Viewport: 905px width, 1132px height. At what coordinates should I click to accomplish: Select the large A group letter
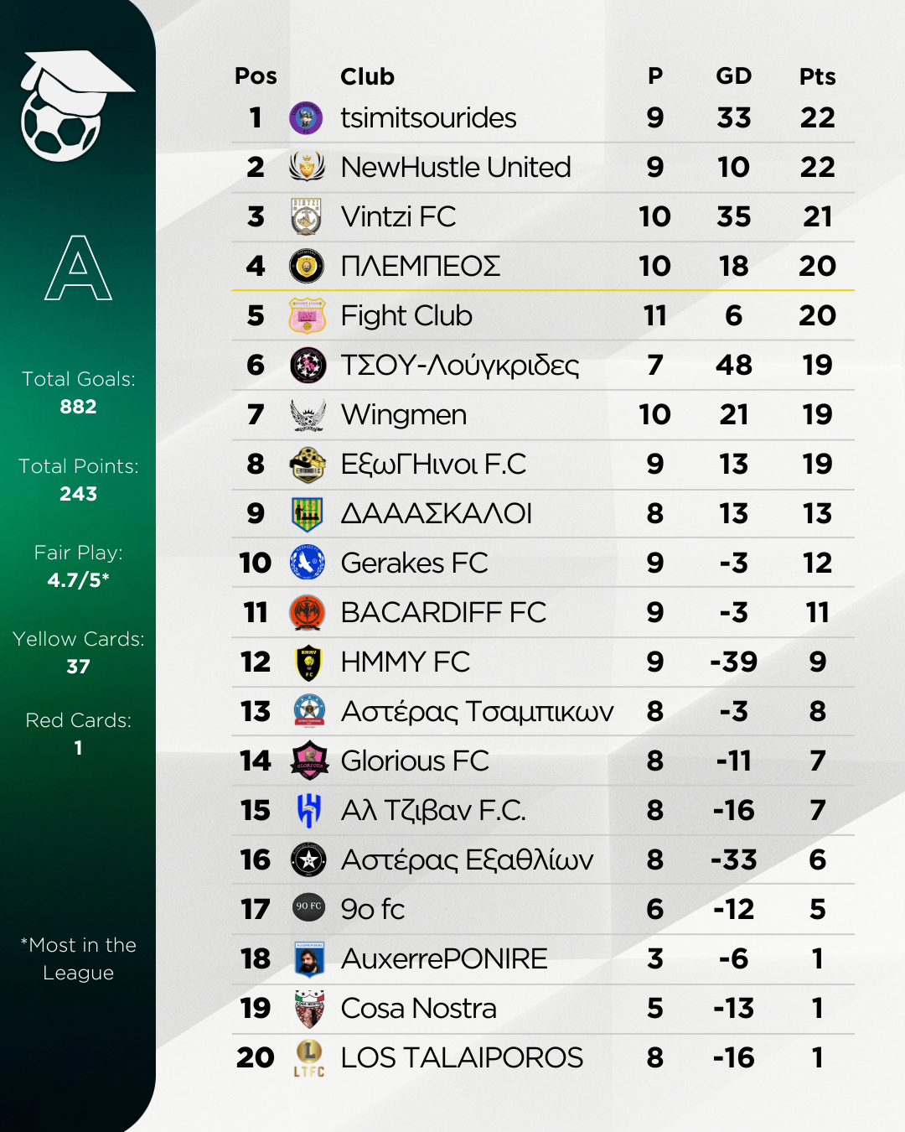78,267
